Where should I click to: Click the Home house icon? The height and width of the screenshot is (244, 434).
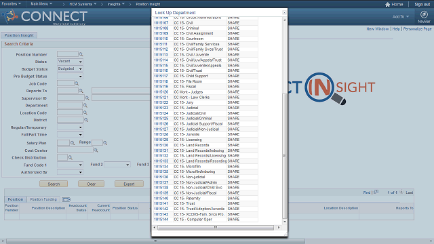tap(387, 5)
